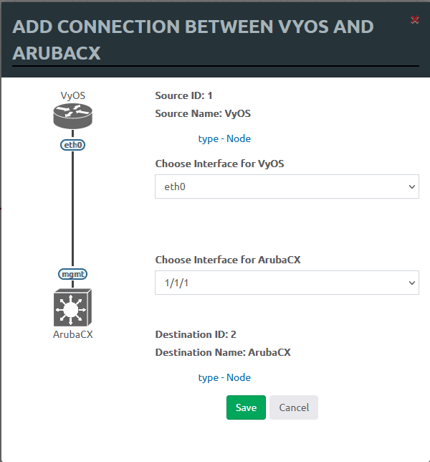The height and width of the screenshot is (462, 430).
Task: Click the 'Choose Interface for ArubaCX' label
Action: [227, 260]
